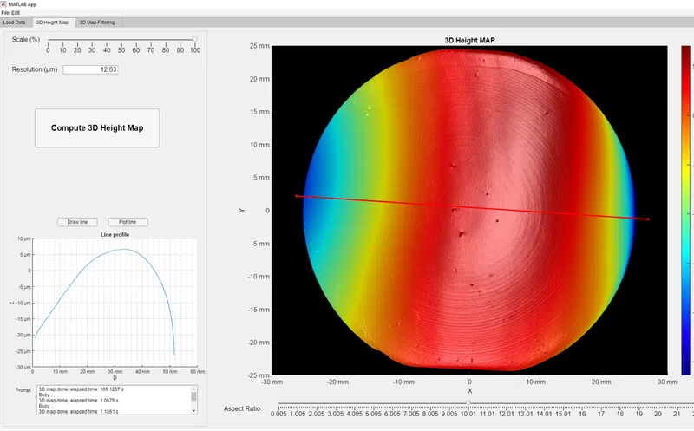Open the Edit menu

(x=16, y=13)
